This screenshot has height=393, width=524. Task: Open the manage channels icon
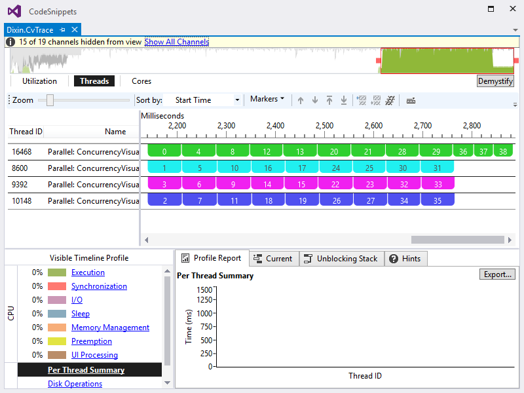[390, 100]
